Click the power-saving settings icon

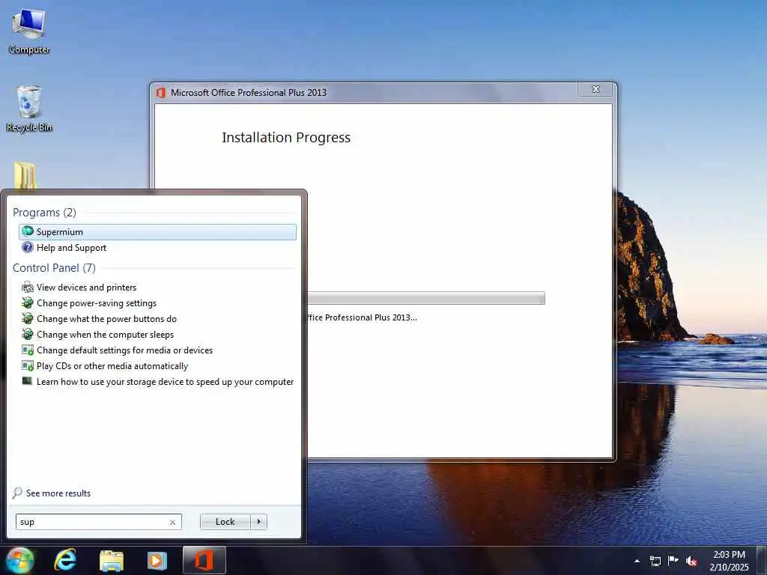(28, 302)
